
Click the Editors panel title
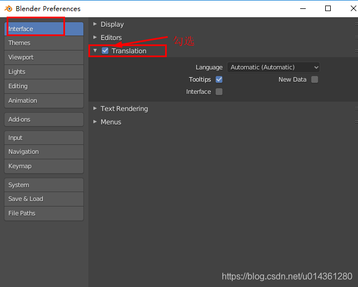click(x=111, y=37)
